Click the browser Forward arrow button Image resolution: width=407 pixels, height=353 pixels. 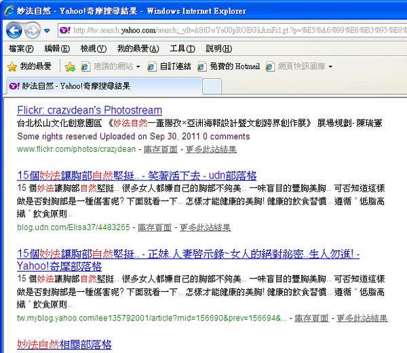(33, 31)
